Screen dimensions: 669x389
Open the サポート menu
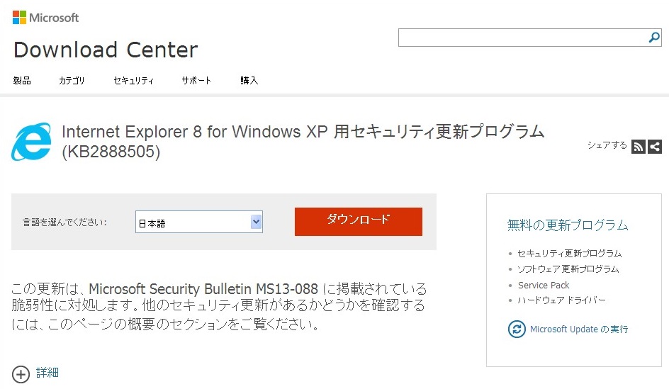coord(196,81)
